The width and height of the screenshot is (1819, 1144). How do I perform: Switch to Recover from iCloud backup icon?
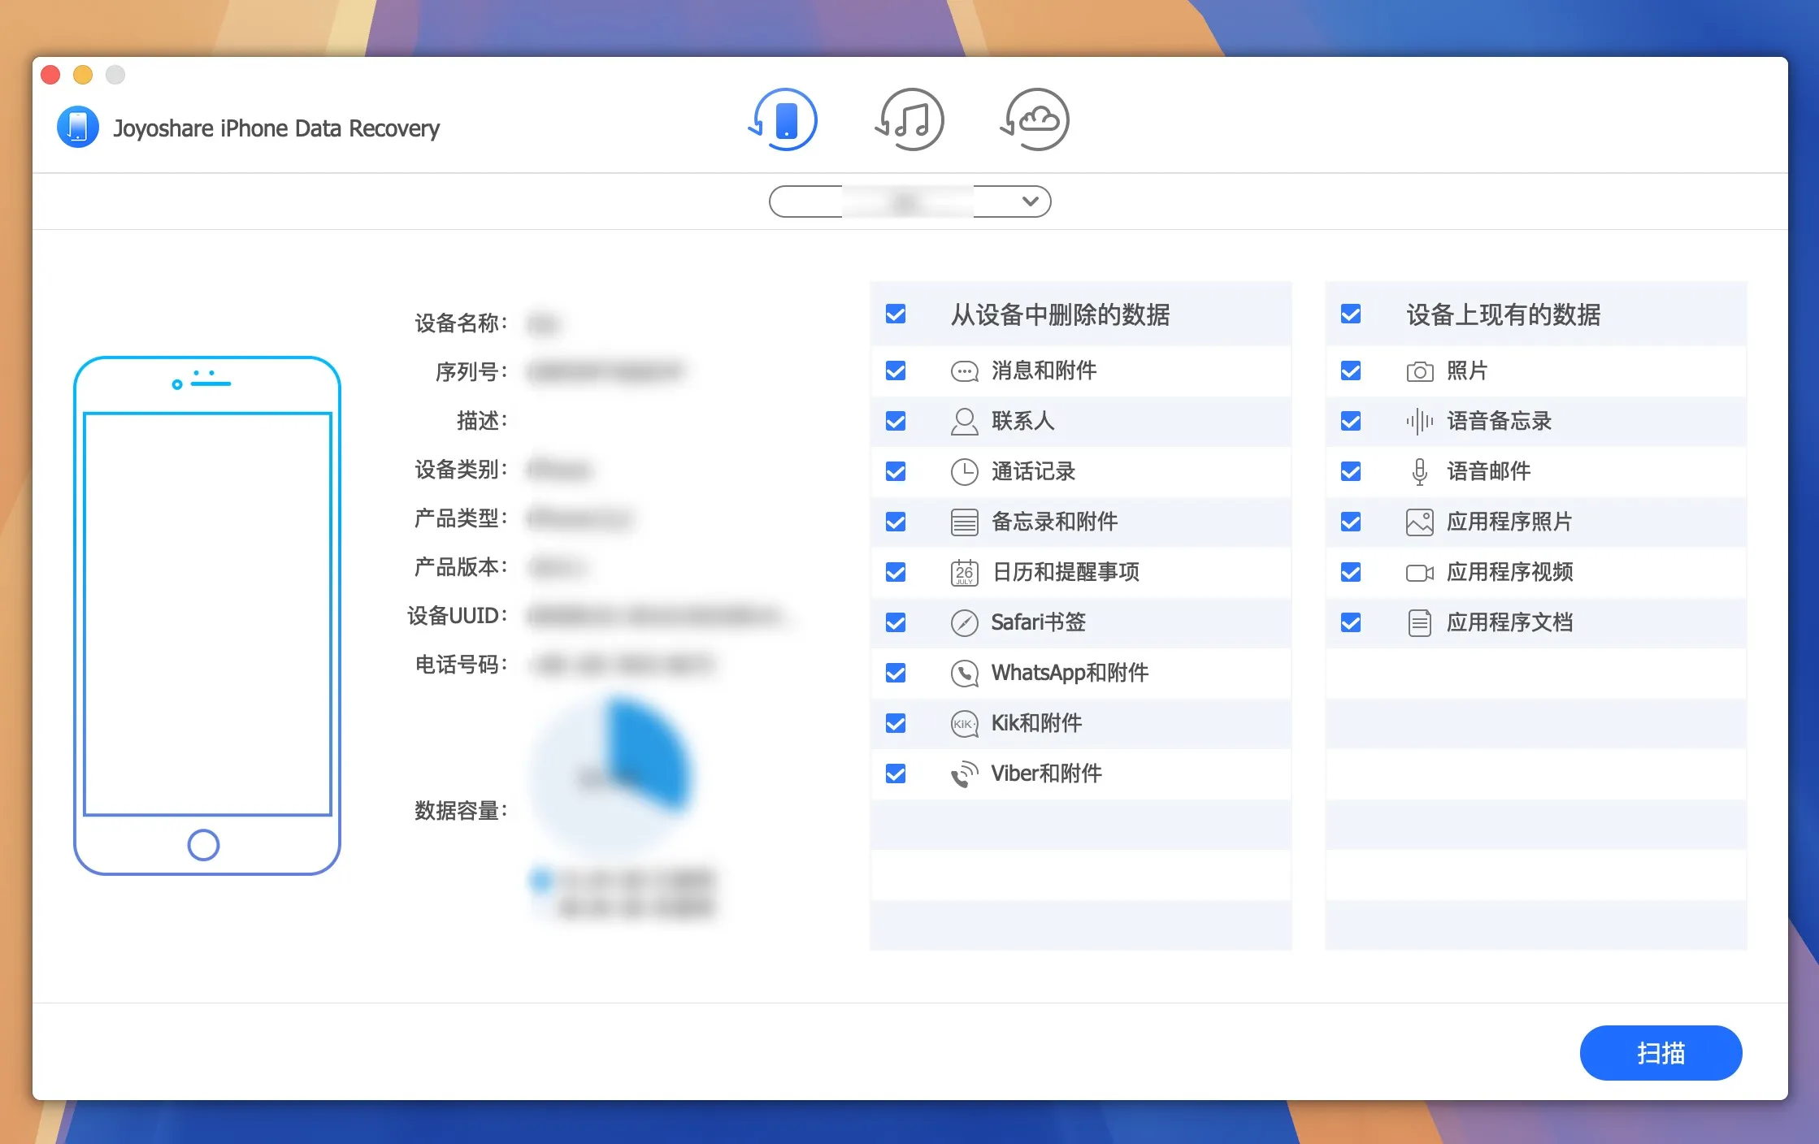tap(1035, 120)
